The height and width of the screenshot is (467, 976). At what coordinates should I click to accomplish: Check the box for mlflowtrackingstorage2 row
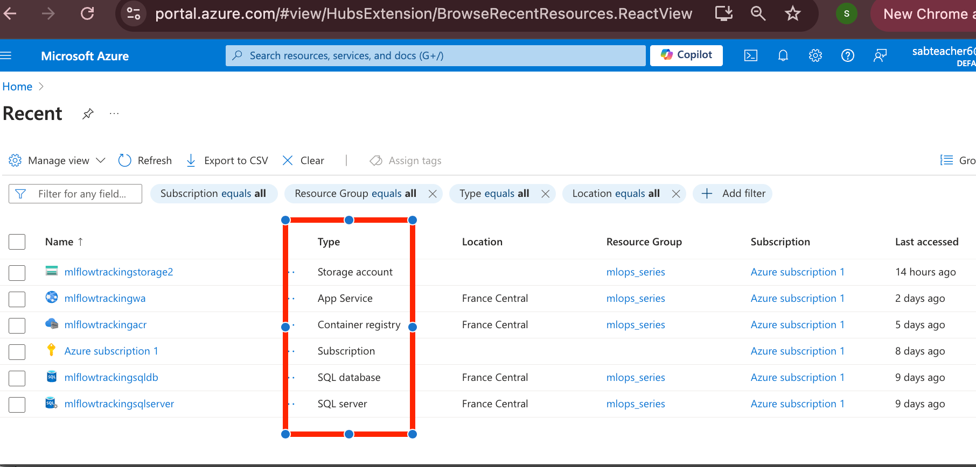tap(17, 272)
